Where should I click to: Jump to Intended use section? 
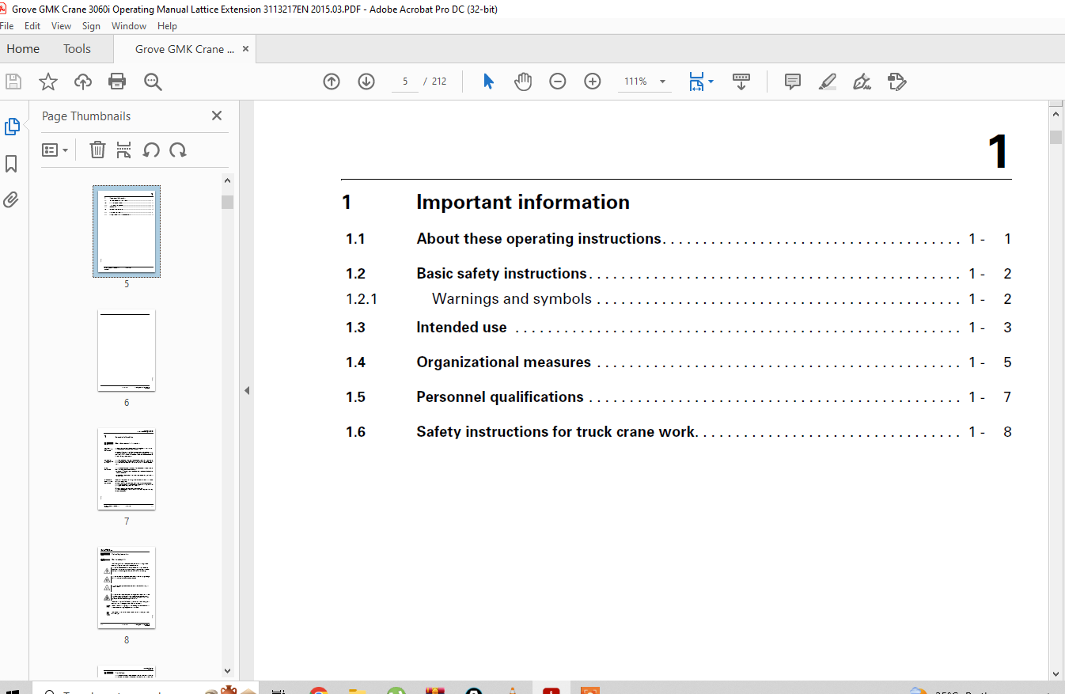point(461,327)
